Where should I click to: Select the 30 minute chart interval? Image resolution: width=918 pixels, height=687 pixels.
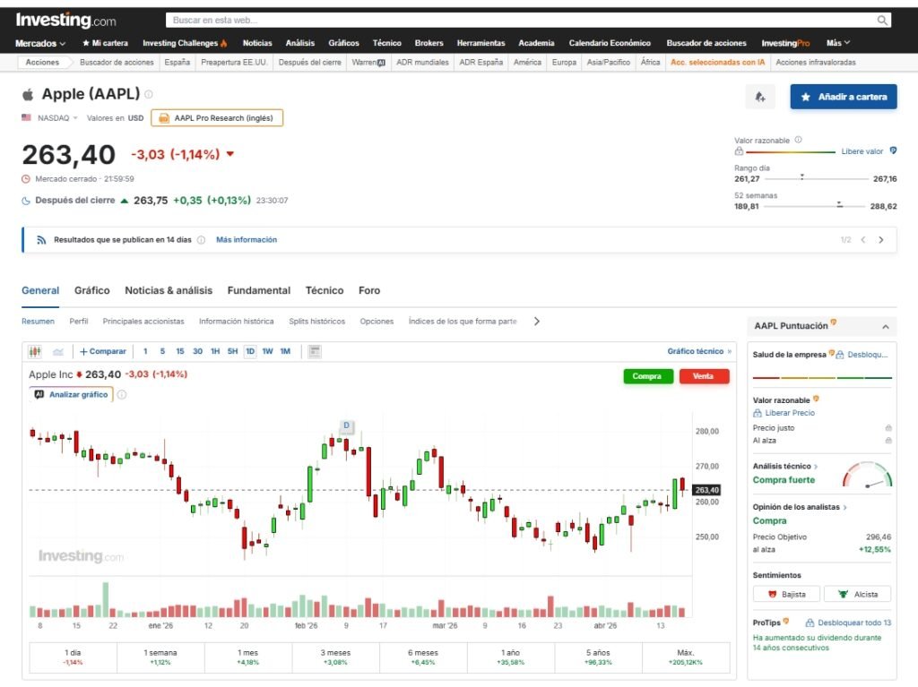click(198, 352)
